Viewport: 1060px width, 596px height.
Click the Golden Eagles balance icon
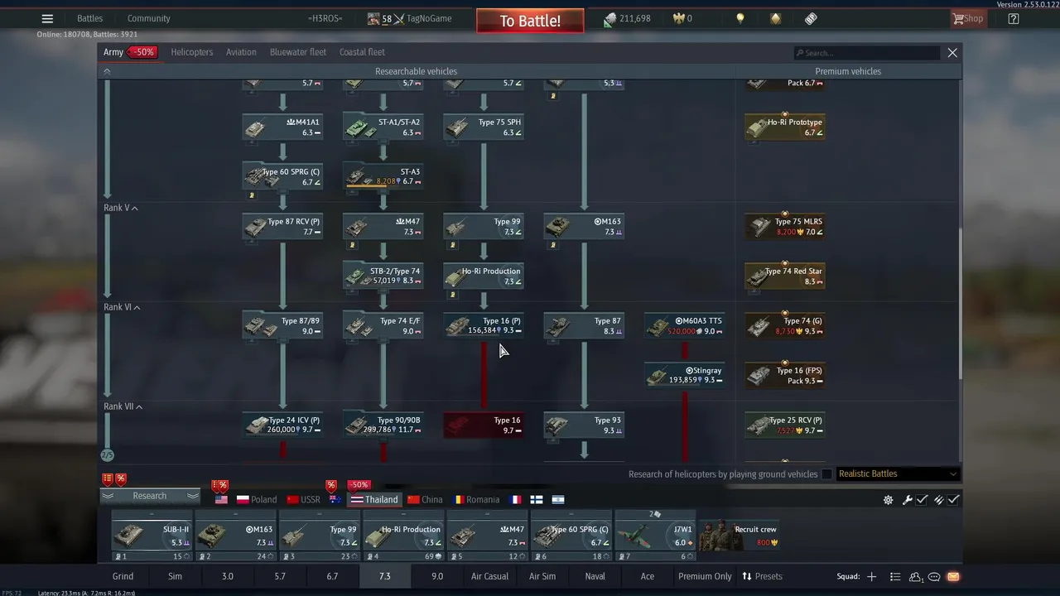tap(681, 19)
